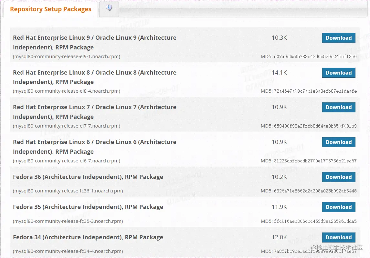Download the Fedora 36 RPM package
370x258 pixels.
(x=339, y=177)
